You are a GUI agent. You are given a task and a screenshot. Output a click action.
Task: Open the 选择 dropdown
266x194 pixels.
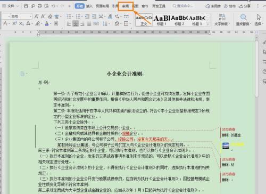click(259, 20)
